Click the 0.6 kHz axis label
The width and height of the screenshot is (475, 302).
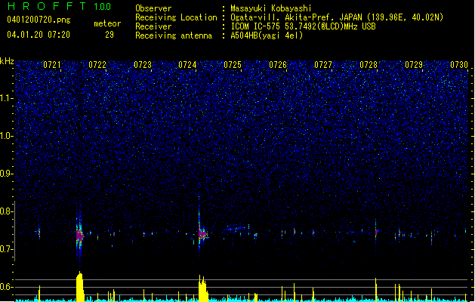[7, 287]
